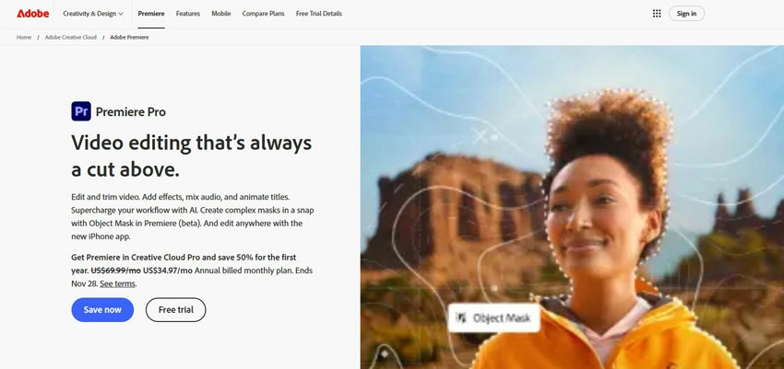This screenshot has width=784, height=369.
Task: Click the Premiere Pro product title
Action: pyautogui.click(x=131, y=111)
